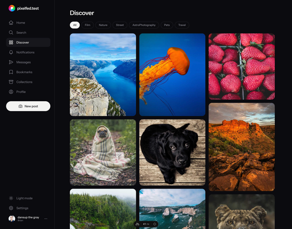Open the dansup the gray account link
This screenshot has width=292, height=229.
tap(29, 218)
